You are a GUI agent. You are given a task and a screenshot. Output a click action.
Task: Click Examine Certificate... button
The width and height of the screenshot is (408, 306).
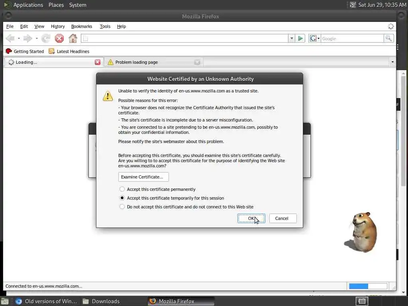coord(143,177)
